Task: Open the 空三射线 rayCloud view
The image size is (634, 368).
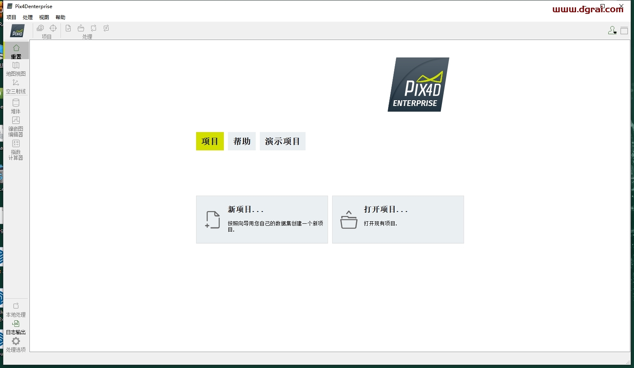Action: click(x=16, y=86)
